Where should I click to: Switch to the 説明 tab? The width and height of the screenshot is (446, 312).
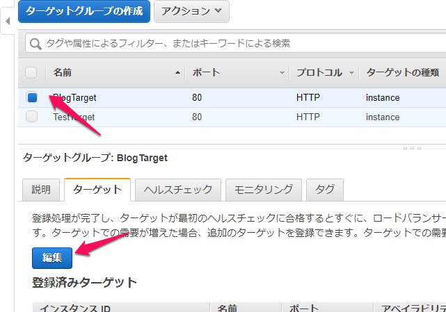pyautogui.click(x=41, y=189)
